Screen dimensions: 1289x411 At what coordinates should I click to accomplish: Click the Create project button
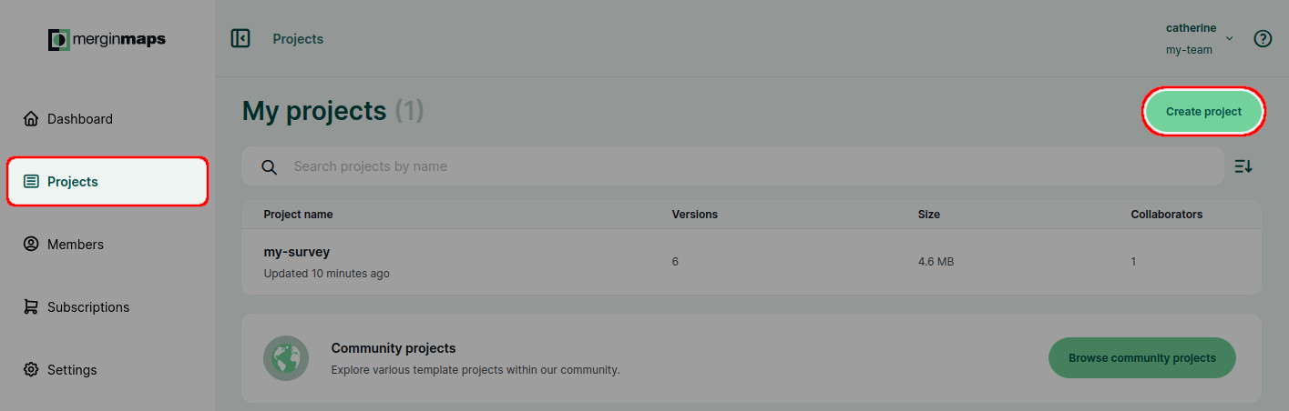pos(1203,112)
